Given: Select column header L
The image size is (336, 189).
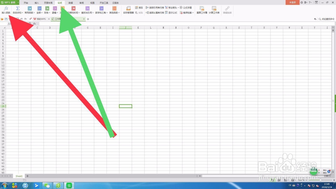Looking at the screenshot, I should coord(151,28).
